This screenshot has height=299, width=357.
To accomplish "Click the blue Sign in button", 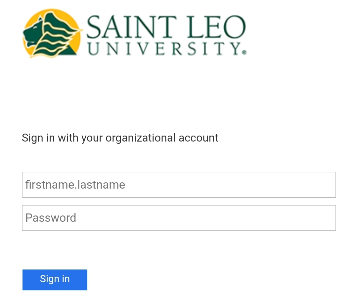I will (55, 280).
